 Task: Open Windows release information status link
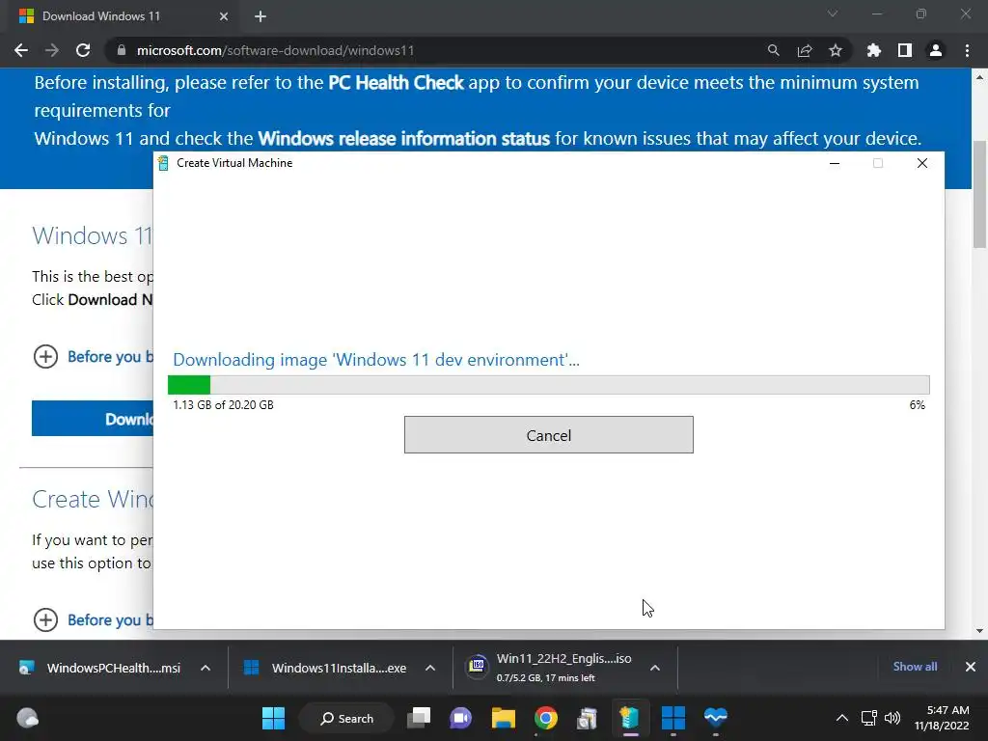[404, 138]
